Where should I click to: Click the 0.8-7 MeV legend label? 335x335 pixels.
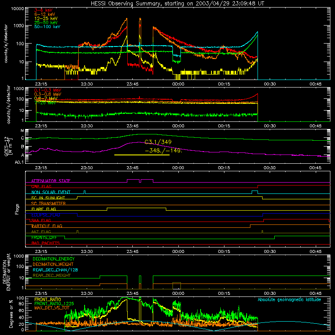(x=46, y=98)
